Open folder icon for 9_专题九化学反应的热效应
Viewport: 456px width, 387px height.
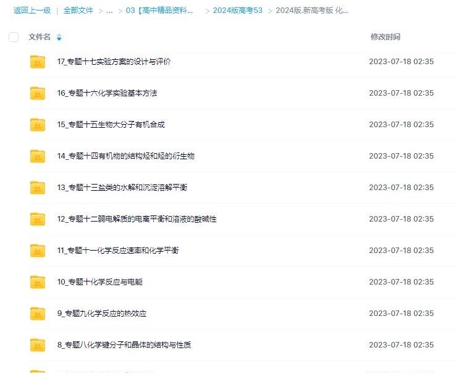pyautogui.click(x=38, y=314)
